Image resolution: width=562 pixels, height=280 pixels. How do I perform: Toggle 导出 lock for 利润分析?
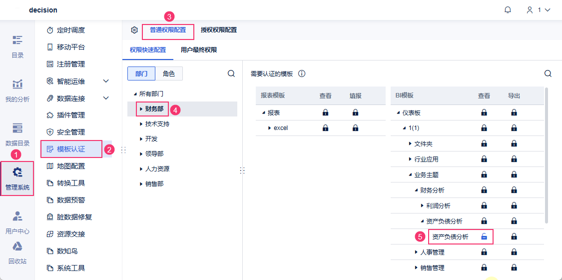point(514,205)
